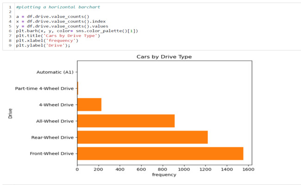Image resolution: width=301 pixels, height=185 pixels.
Task: Click the orange 4-Wheel Drive bar
Action: click(x=89, y=105)
